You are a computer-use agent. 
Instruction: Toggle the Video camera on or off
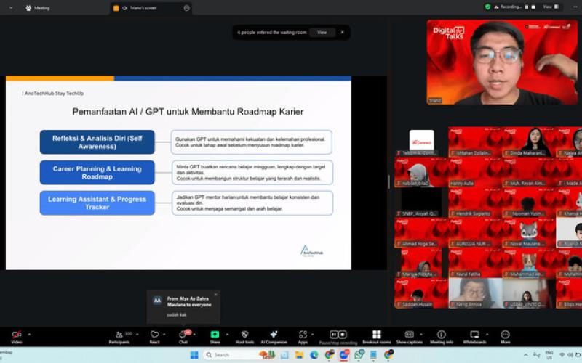pyautogui.click(x=16, y=335)
